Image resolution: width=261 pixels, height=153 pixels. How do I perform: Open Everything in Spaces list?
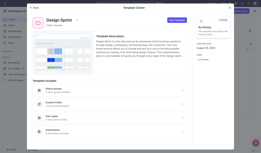tap(14, 63)
